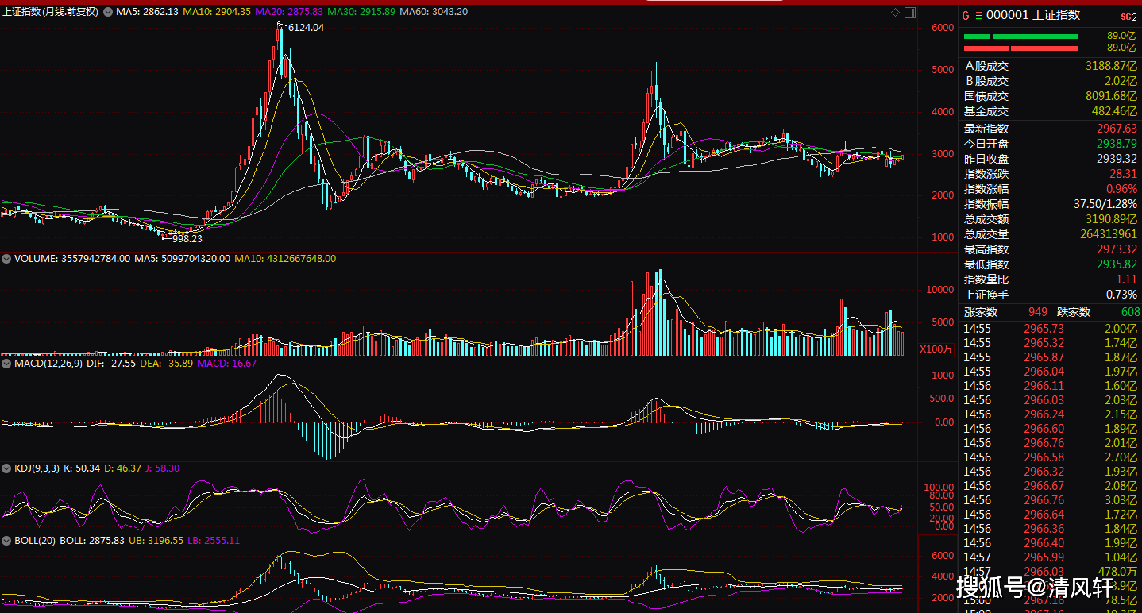Expand the BOLL(20) indicator dropdown arrow
The width and height of the screenshot is (1142, 613).
[x=6, y=540]
